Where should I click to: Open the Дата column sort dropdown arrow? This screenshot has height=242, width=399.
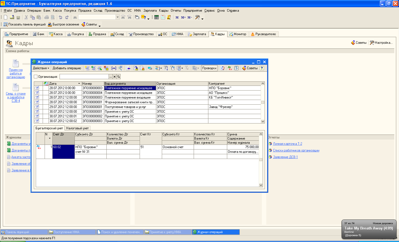click(x=79, y=84)
